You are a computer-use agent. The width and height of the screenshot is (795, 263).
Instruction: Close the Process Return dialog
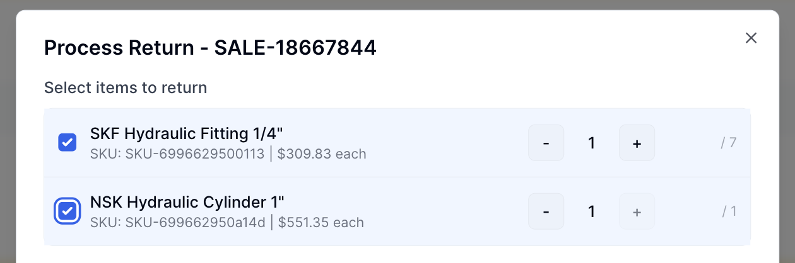coord(751,38)
